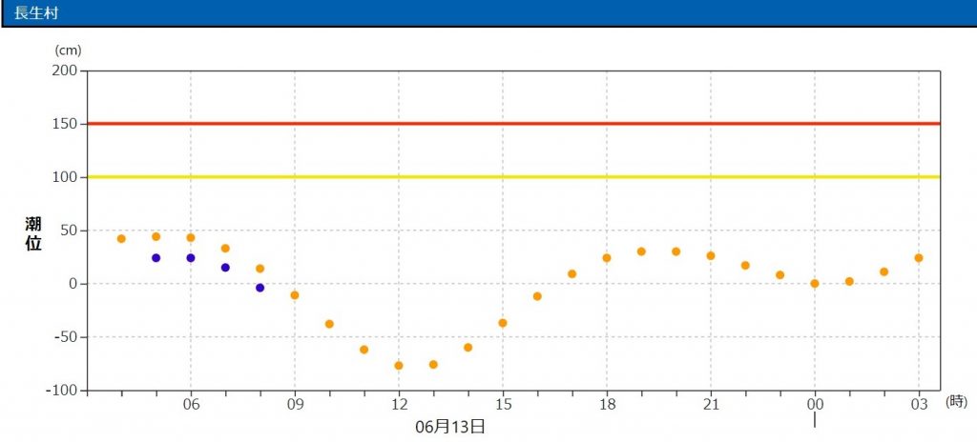Click the -50 label on the vertical axis
This screenshot has height=442, width=977.
(x=66, y=337)
